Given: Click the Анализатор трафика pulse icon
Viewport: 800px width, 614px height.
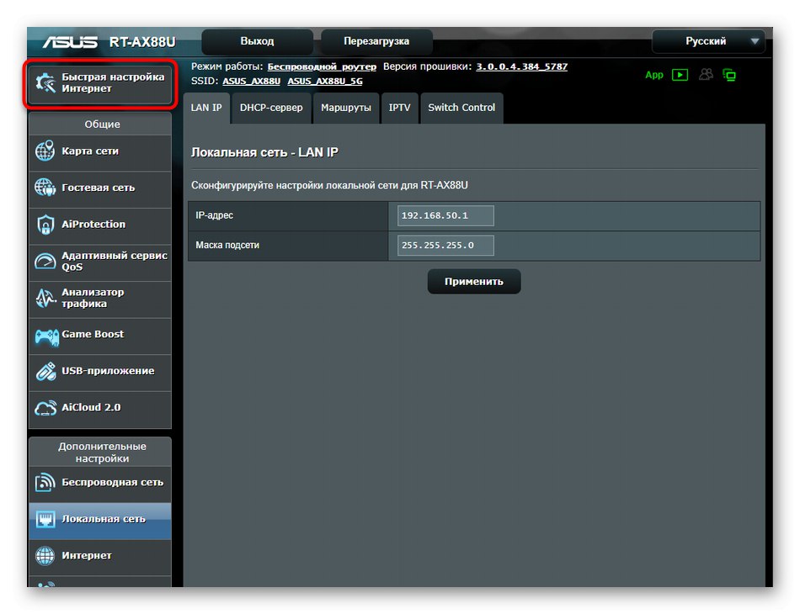Looking at the screenshot, I should 45,298.
